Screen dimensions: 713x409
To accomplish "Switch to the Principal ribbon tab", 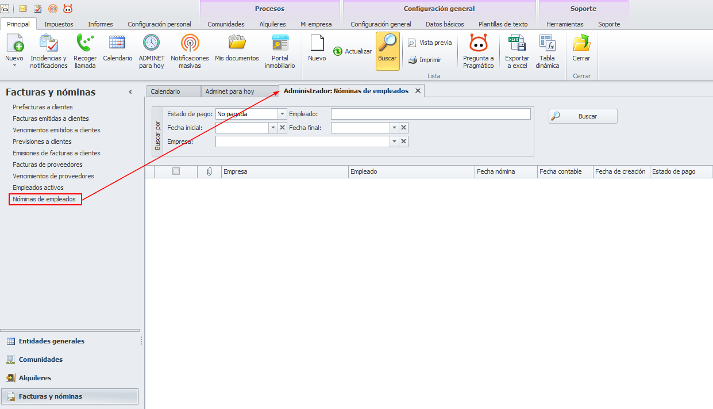I will pyautogui.click(x=18, y=24).
